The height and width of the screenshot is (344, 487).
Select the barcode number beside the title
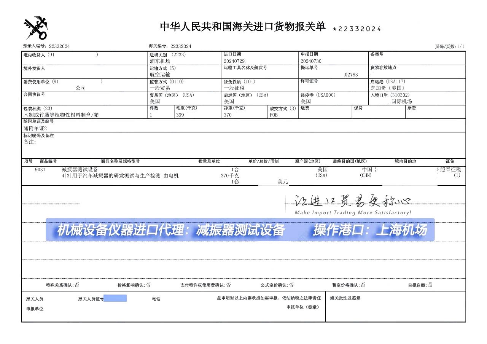click(357, 29)
